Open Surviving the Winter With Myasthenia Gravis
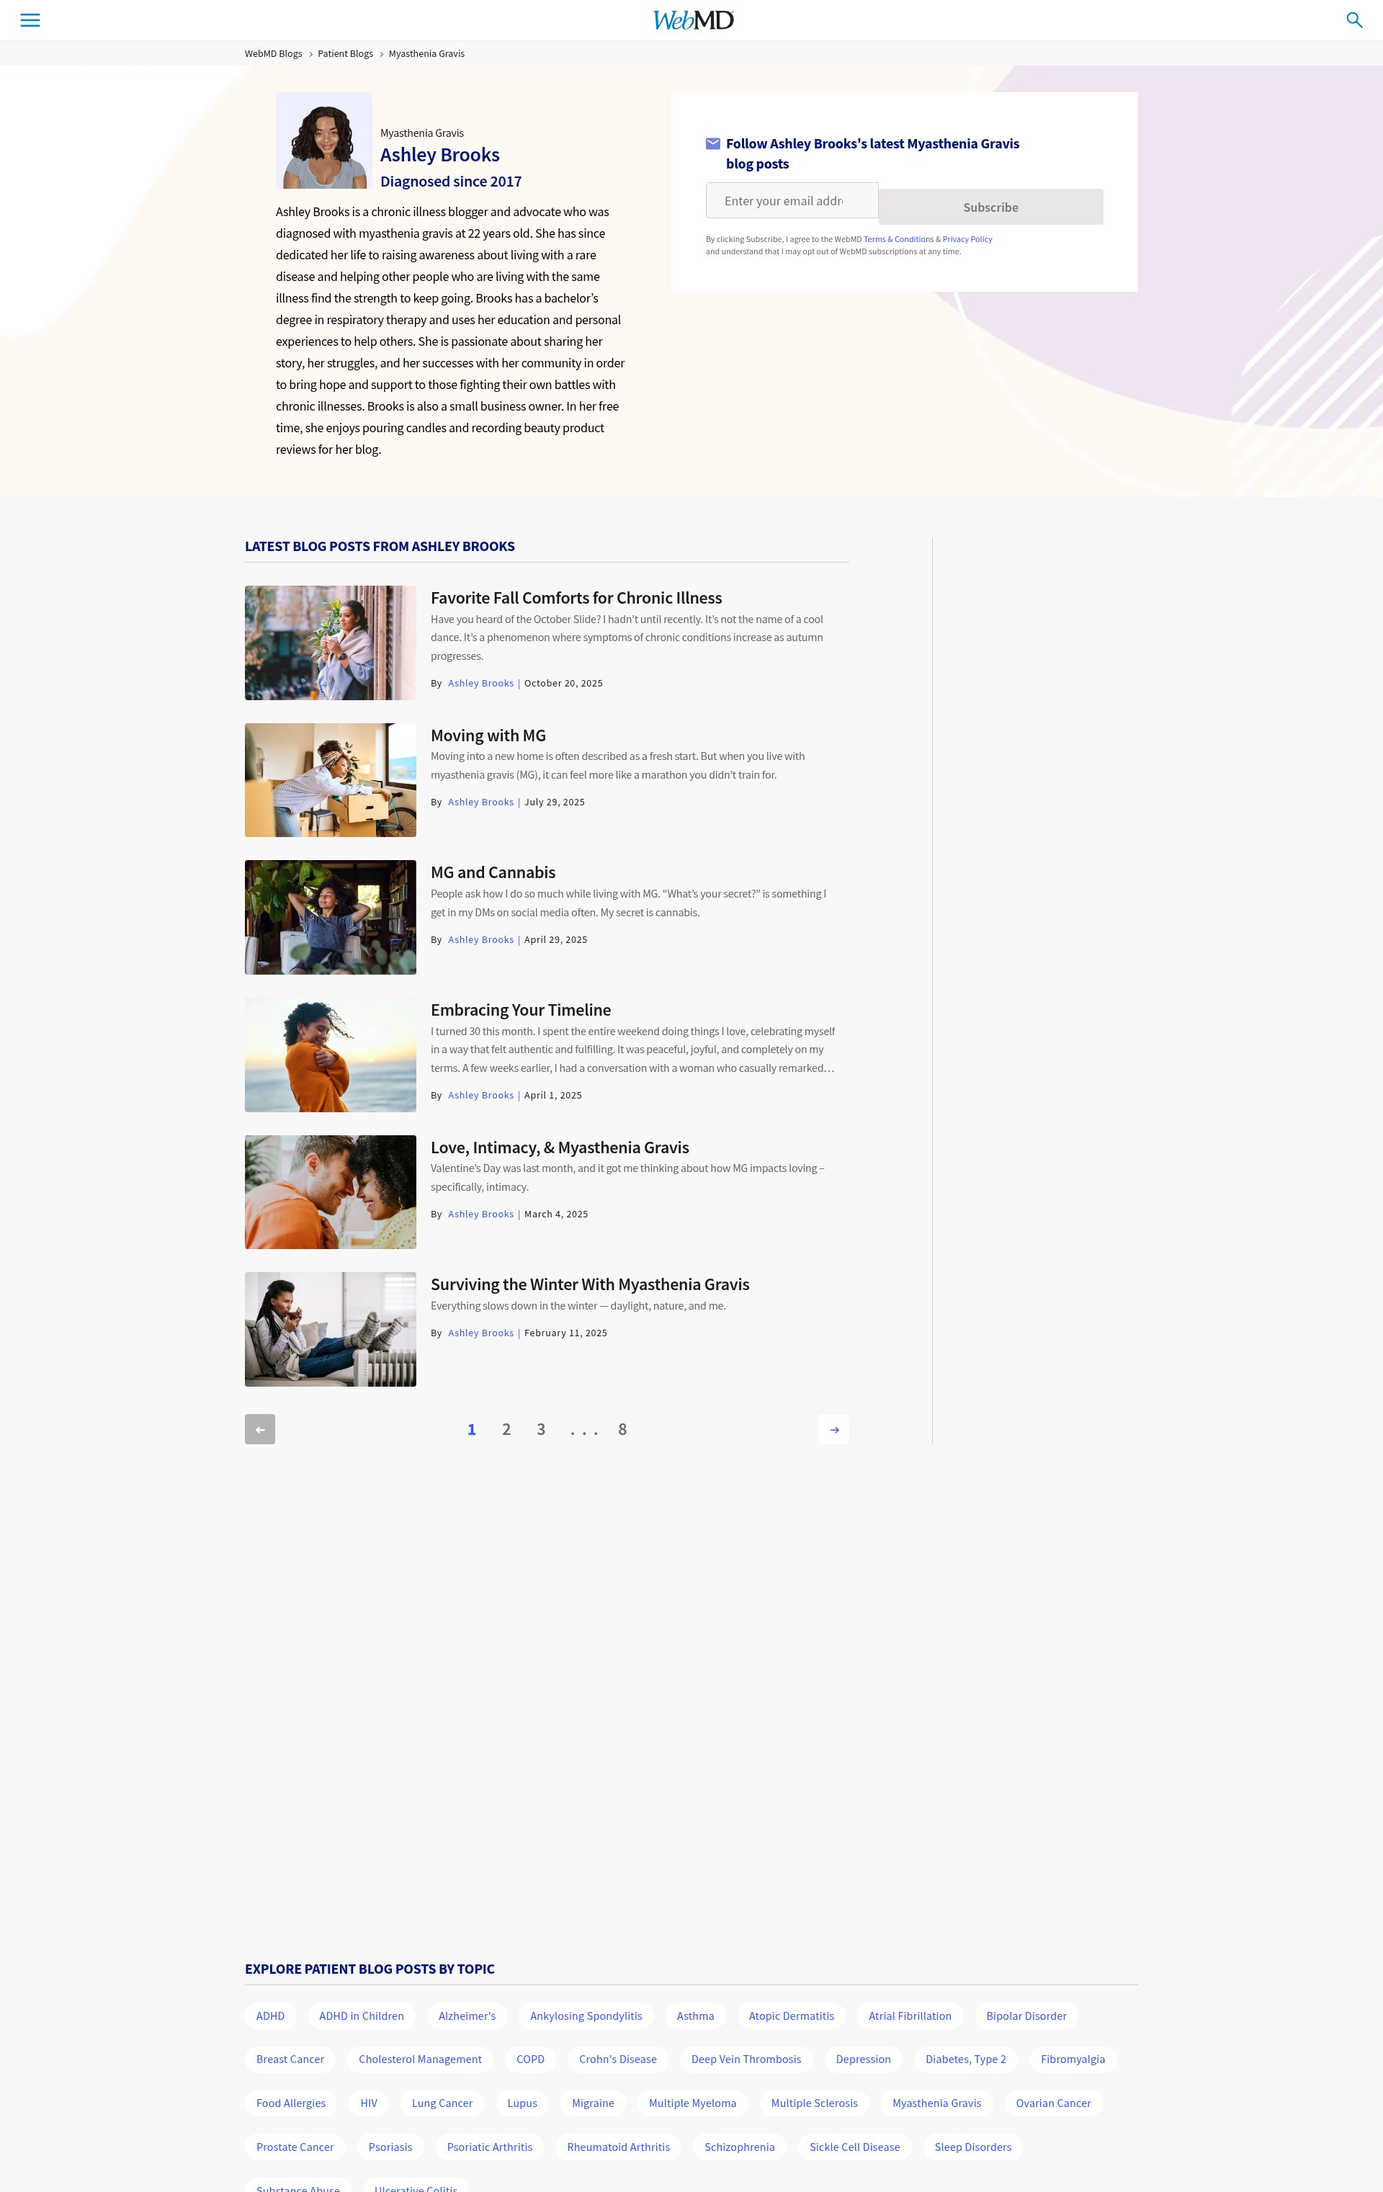This screenshot has width=1383, height=2192. (590, 1284)
